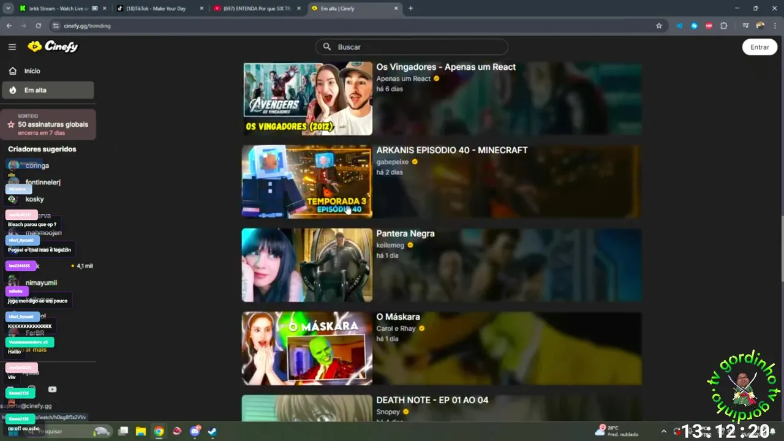784x441 pixels.
Task: Reload the cinefy.gg page
Action: point(38,26)
